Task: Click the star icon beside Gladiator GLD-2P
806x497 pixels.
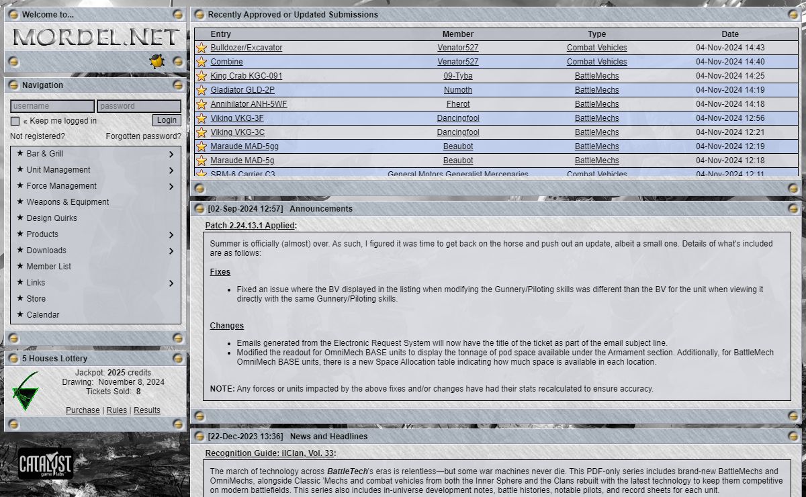Action: (x=201, y=90)
